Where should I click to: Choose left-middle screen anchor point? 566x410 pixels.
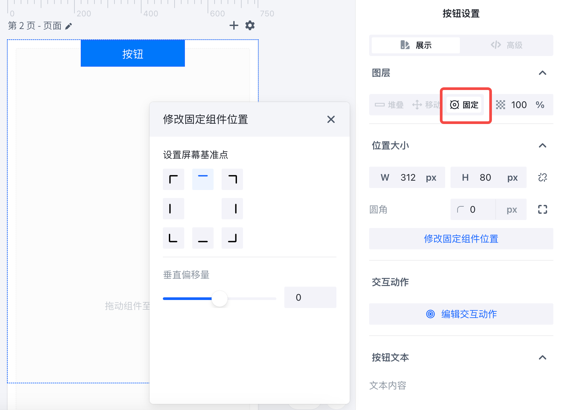(x=174, y=209)
